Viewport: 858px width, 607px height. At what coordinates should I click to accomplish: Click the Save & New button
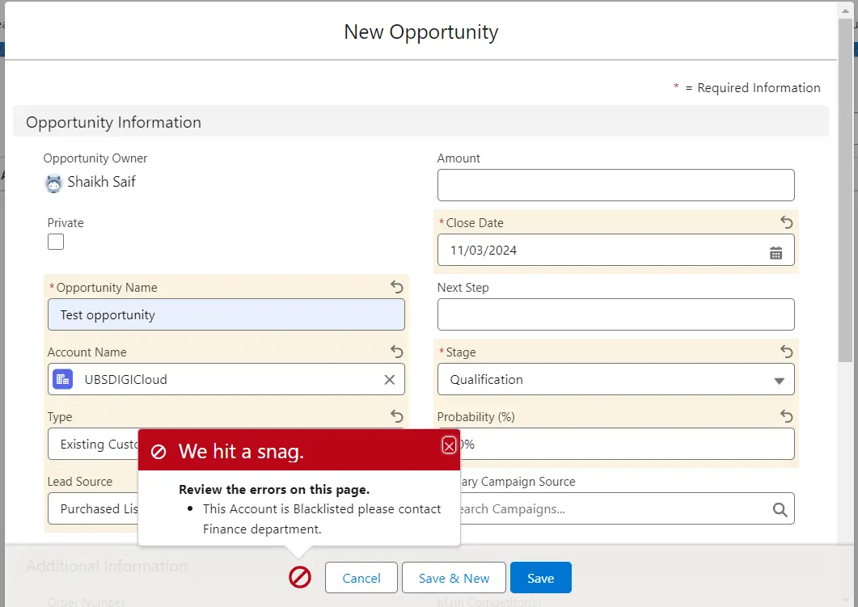pyautogui.click(x=454, y=578)
